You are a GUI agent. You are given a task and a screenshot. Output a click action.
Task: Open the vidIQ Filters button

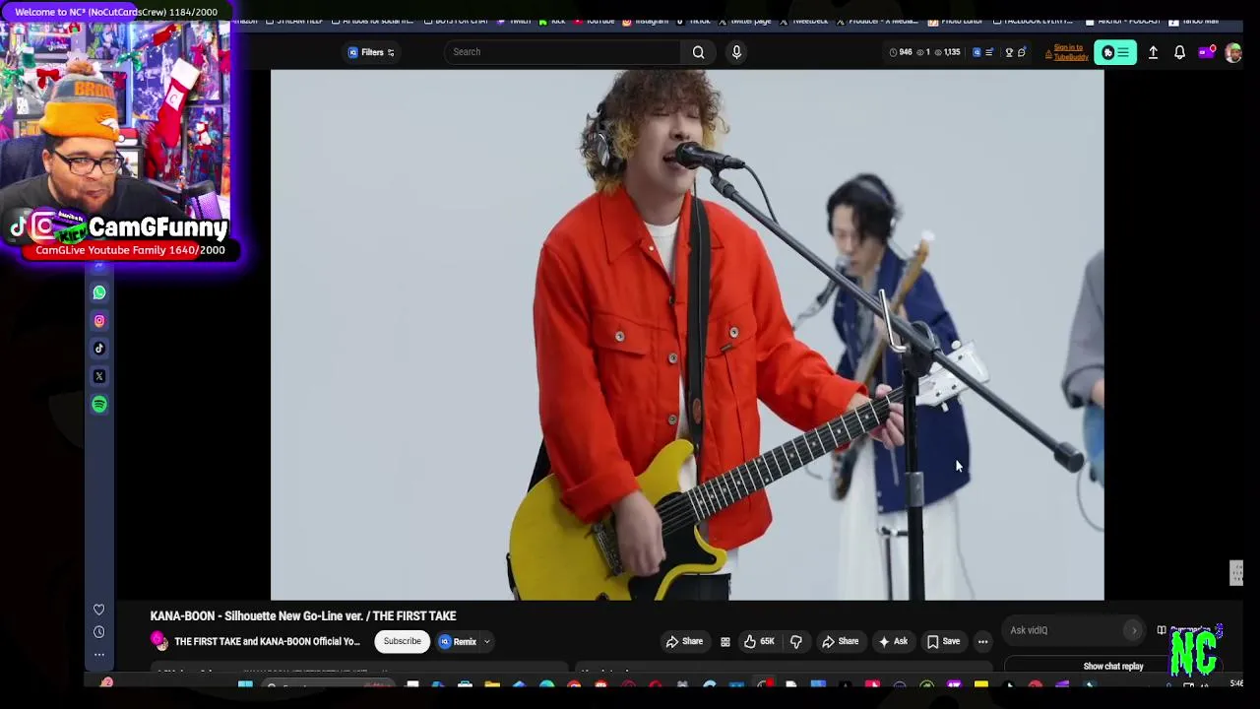tap(372, 52)
